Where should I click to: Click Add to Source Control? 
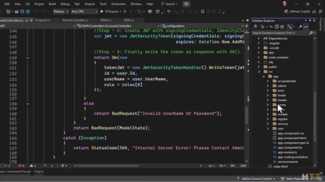tap(256, 178)
